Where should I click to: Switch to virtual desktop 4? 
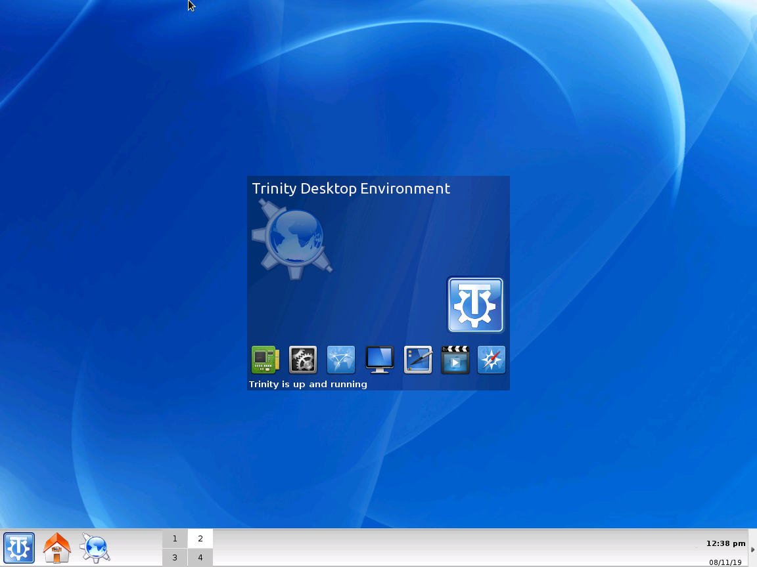coord(200,556)
